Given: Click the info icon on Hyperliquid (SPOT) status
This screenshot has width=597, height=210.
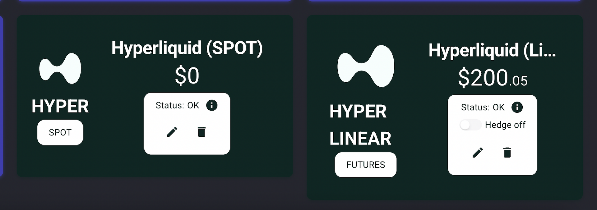Looking at the screenshot, I should click(x=212, y=105).
